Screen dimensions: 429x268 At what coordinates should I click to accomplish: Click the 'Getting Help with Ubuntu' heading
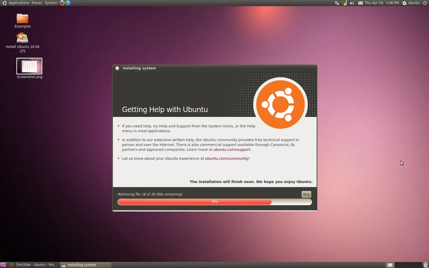[165, 109]
